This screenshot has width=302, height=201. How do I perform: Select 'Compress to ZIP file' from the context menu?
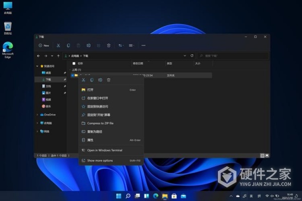click(100, 123)
